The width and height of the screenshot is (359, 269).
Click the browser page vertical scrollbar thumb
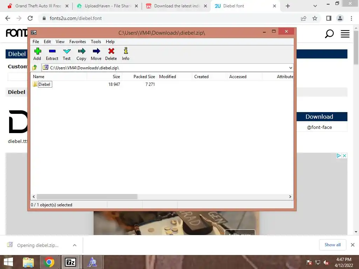tap(356, 48)
